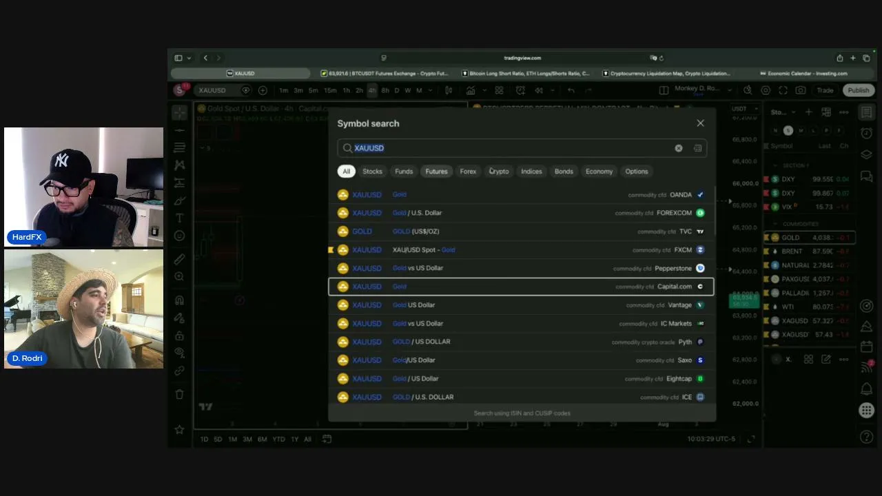The width and height of the screenshot is (882, 496).
Task: Select the All filter chip
Action: pos(347,172)
